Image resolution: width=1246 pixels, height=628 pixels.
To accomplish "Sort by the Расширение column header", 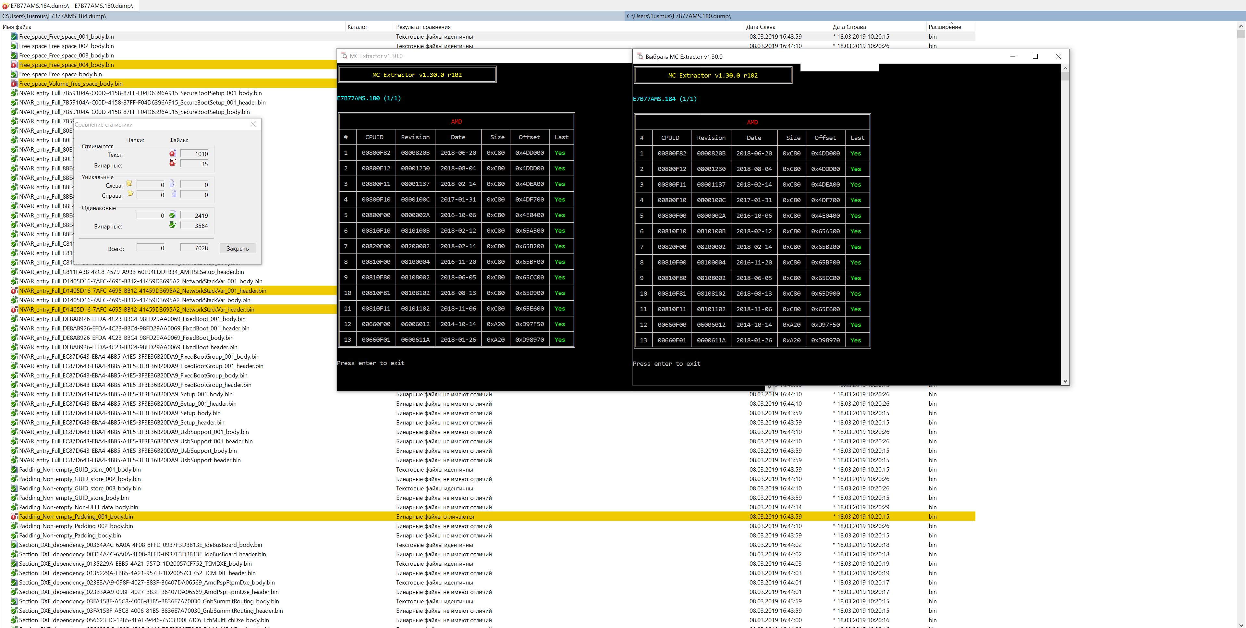I will coord(944,27).
